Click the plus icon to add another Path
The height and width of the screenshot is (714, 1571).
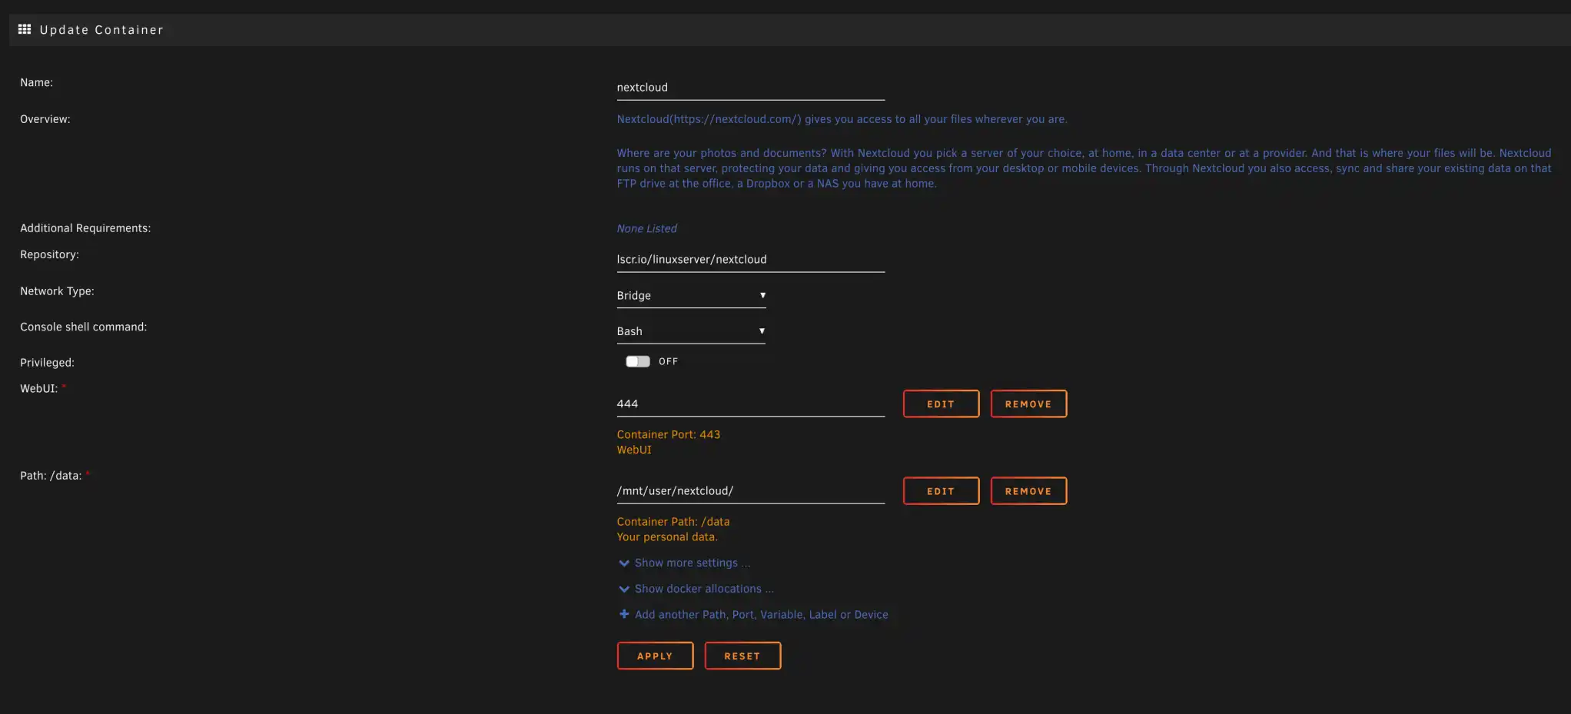(x=624, y=614)
